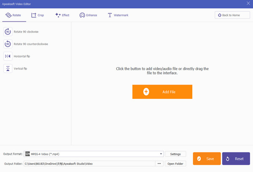
Task: Open the Crop tab
Action: coord(38,15)
